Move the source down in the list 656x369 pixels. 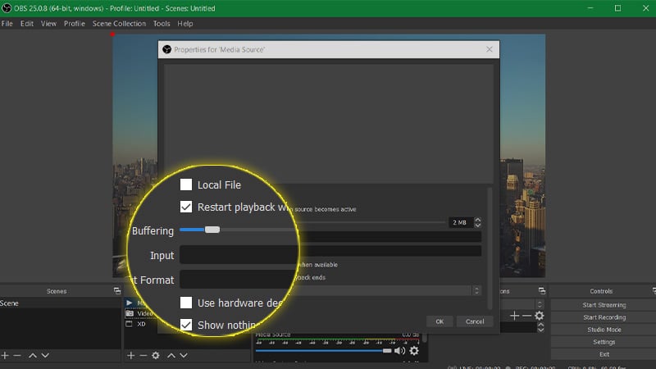click(x=184, y=355)
